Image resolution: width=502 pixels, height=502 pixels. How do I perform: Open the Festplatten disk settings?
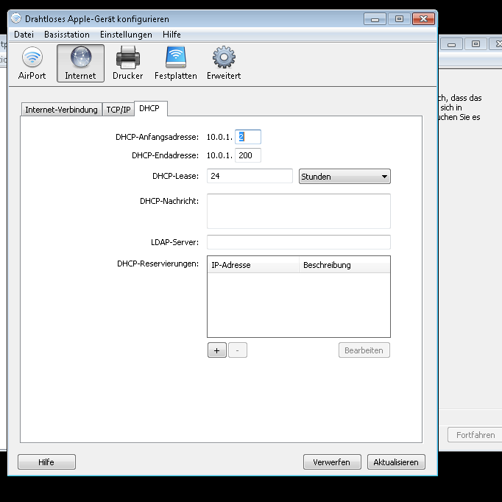click(176, 63)
